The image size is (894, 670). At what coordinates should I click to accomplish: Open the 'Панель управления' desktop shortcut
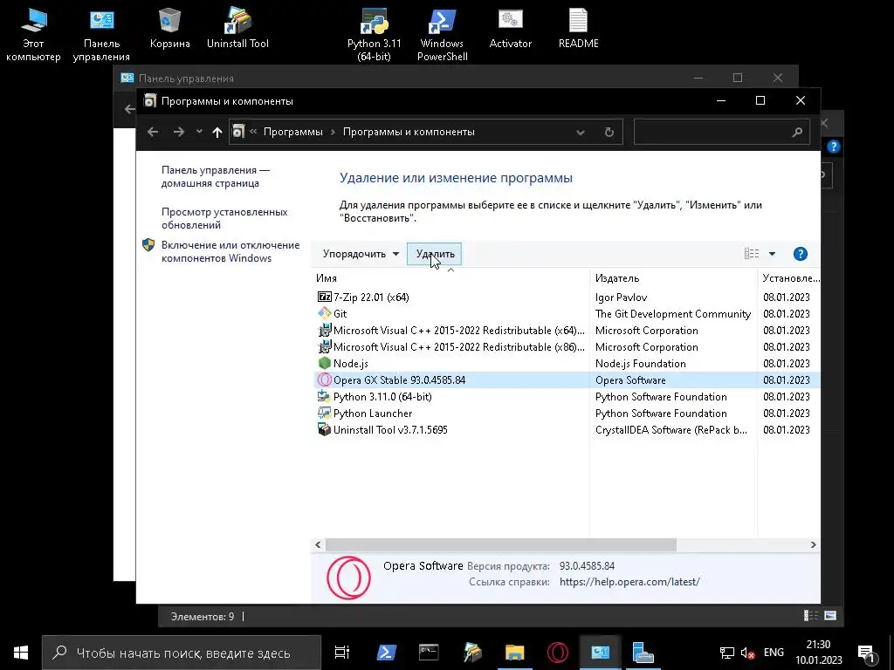101,34
